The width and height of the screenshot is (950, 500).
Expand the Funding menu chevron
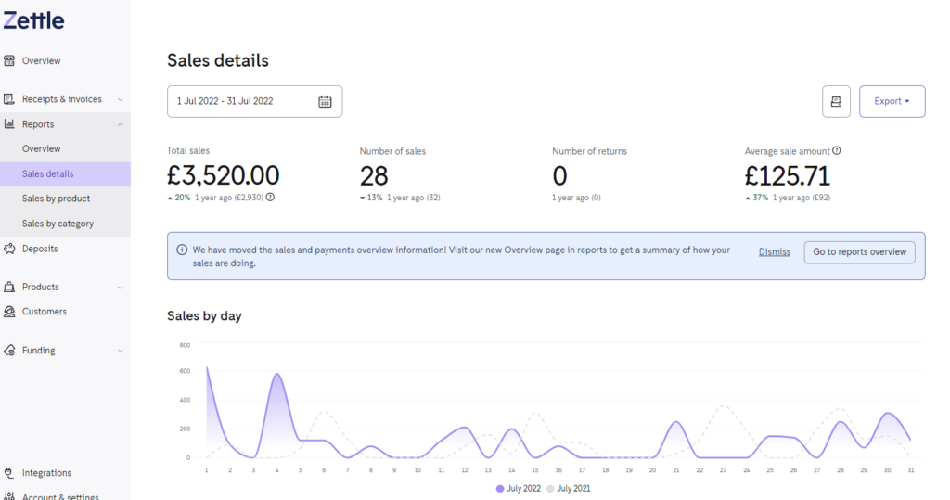click(120, 351)
